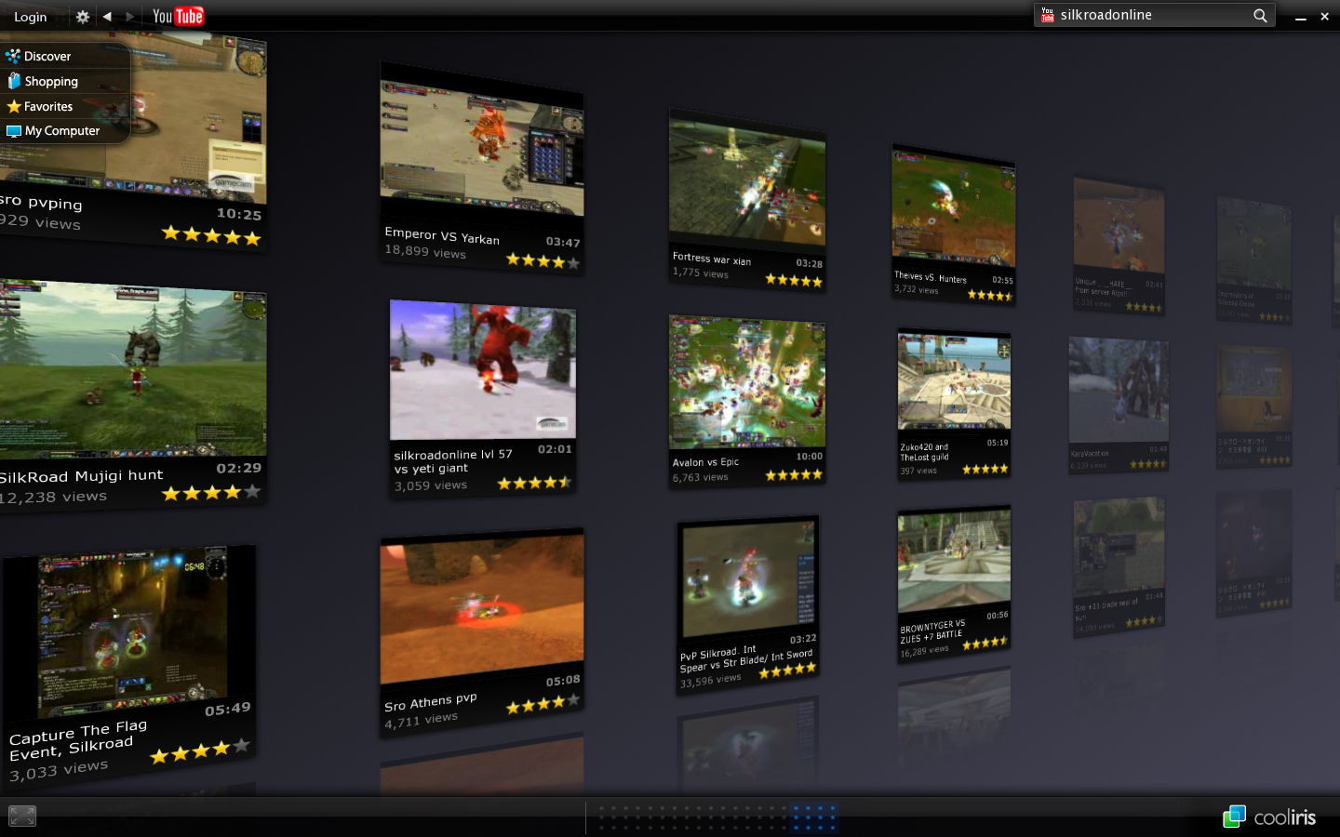Viewport: 1340px width, 837px height.
Task: Toggle fullscreen using the bottom-left icon
Action: (x=22, y=816)
